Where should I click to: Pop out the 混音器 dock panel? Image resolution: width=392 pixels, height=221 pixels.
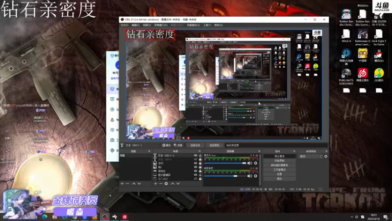[x=259, y=151]
